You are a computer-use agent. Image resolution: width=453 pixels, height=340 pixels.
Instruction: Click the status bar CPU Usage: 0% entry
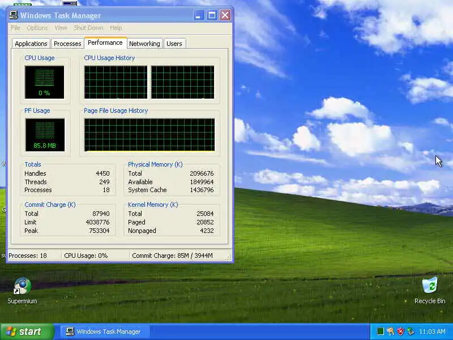coord(95,256)
